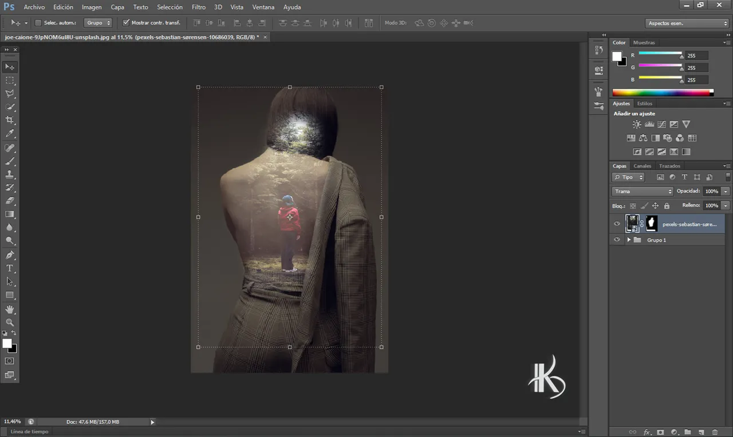Open the Línea de tiempo panel

point(30,431)
